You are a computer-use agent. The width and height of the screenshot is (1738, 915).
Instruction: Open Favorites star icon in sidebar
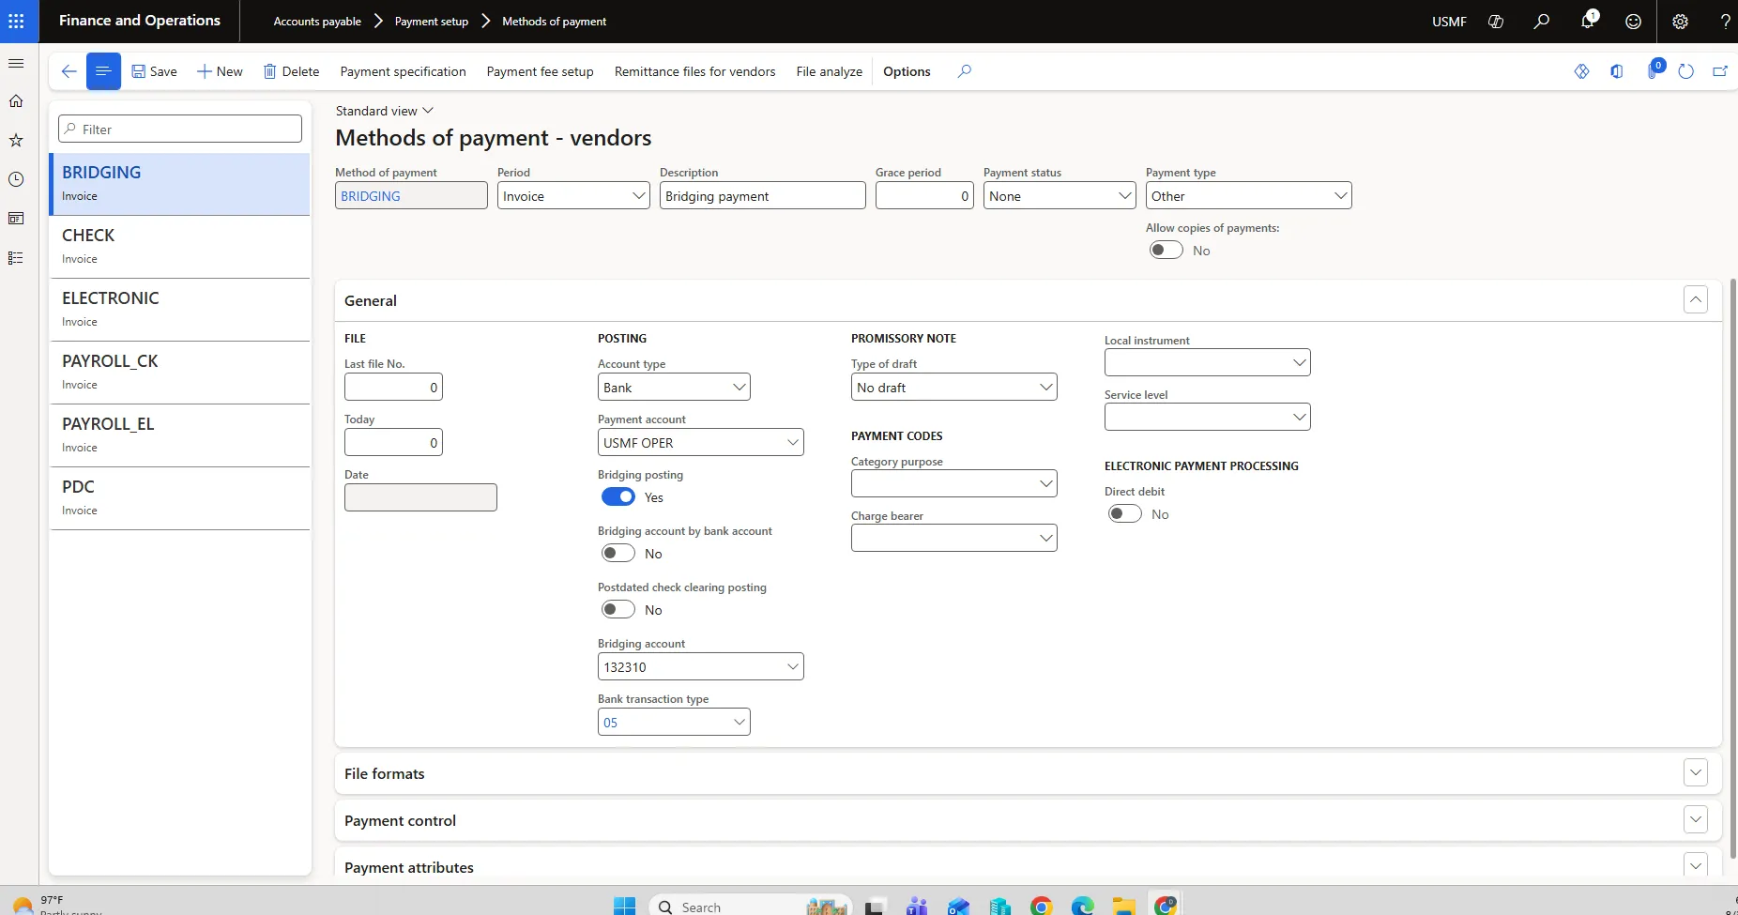click(x=16, y=140)
